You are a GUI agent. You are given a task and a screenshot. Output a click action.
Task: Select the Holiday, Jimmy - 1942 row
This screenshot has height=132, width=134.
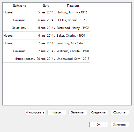coord(46,12)
